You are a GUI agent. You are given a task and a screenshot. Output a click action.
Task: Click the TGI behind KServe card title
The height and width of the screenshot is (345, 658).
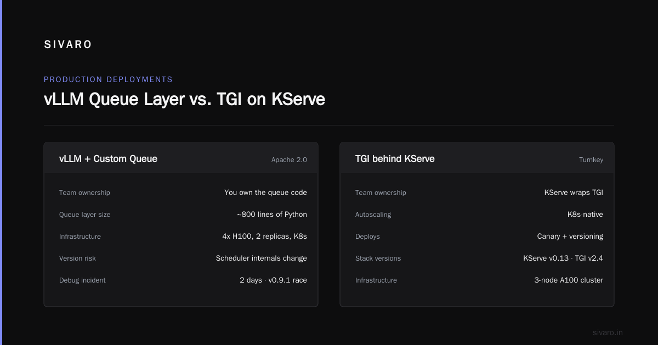395,159
